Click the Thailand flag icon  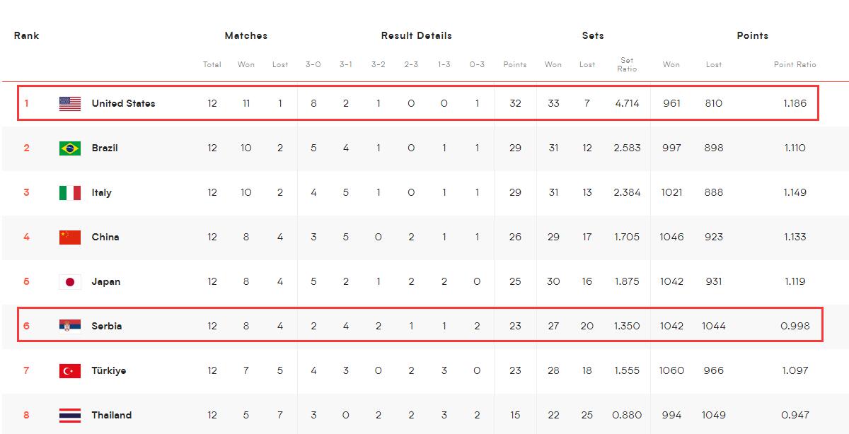69,416
